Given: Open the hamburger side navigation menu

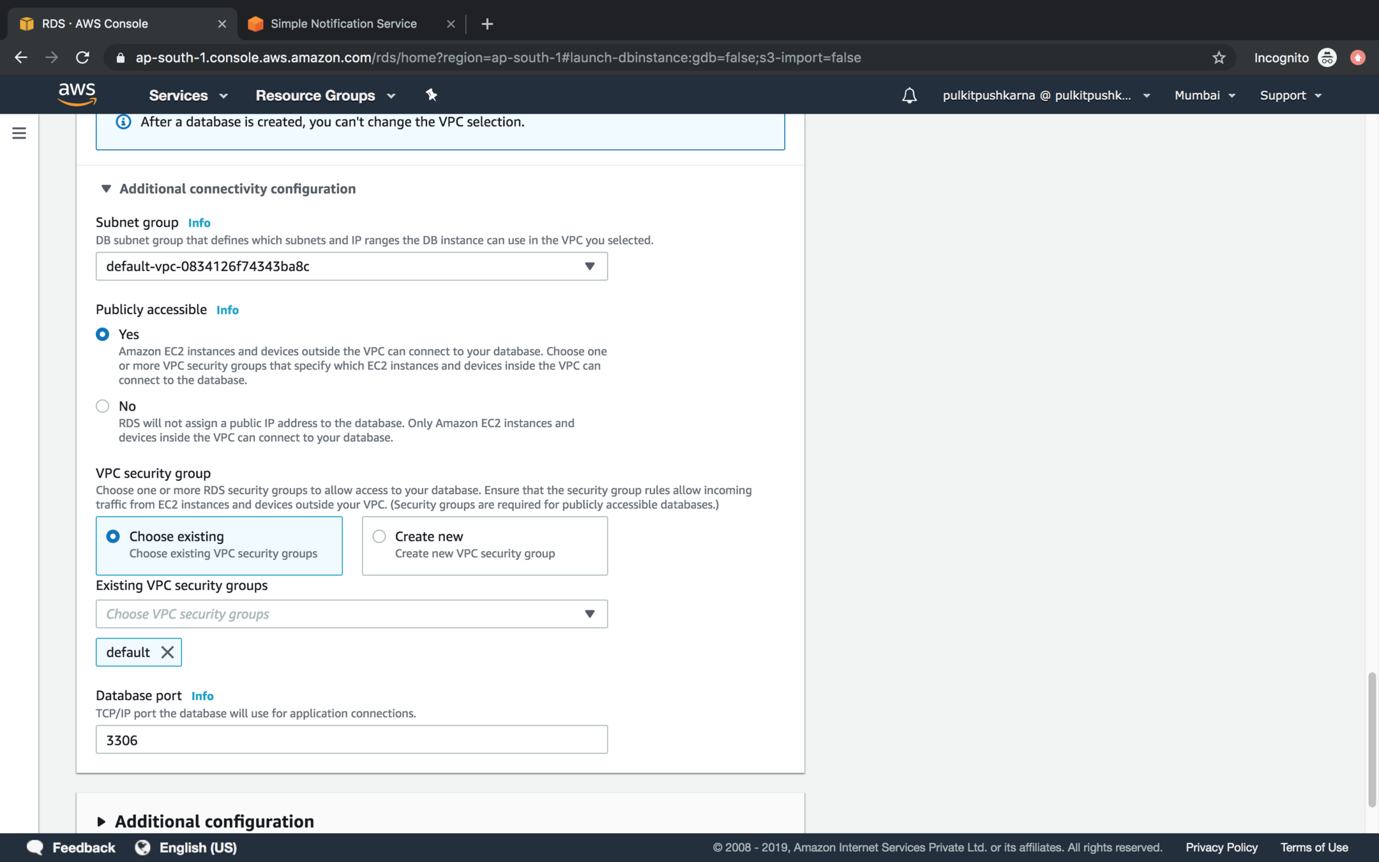Looking at the screenshot, I should [x=19, y=133].
